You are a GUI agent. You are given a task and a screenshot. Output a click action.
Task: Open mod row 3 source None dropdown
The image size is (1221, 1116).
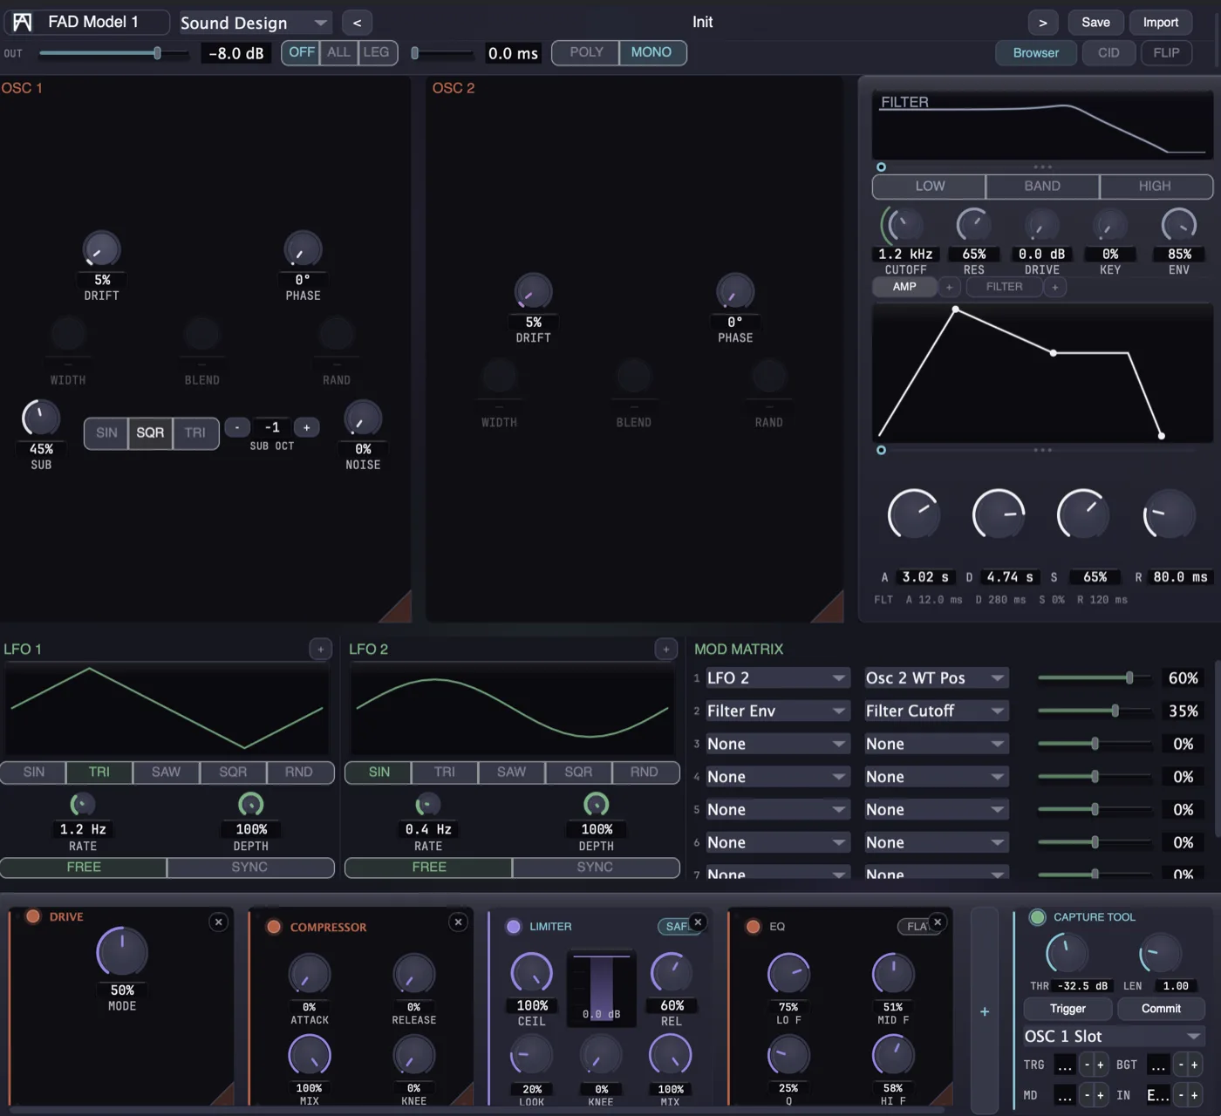tap(777, 745)
